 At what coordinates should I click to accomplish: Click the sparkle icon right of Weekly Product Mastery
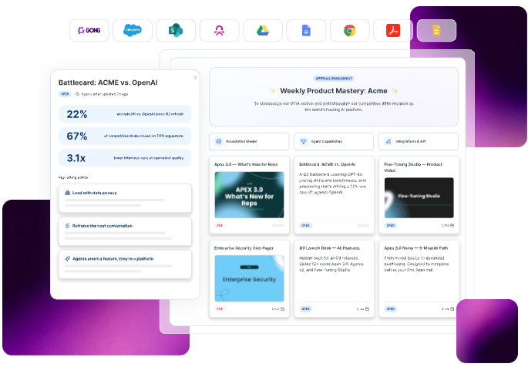click(x=395, y=90)
